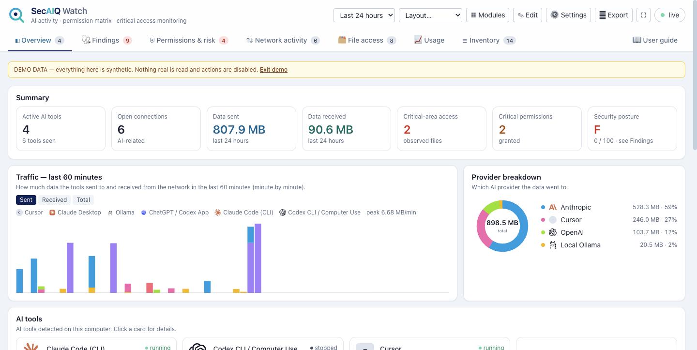Open the Layout dropdown
Image resolution: width=697 pixels, height=350 pixels.
point(430,15)
